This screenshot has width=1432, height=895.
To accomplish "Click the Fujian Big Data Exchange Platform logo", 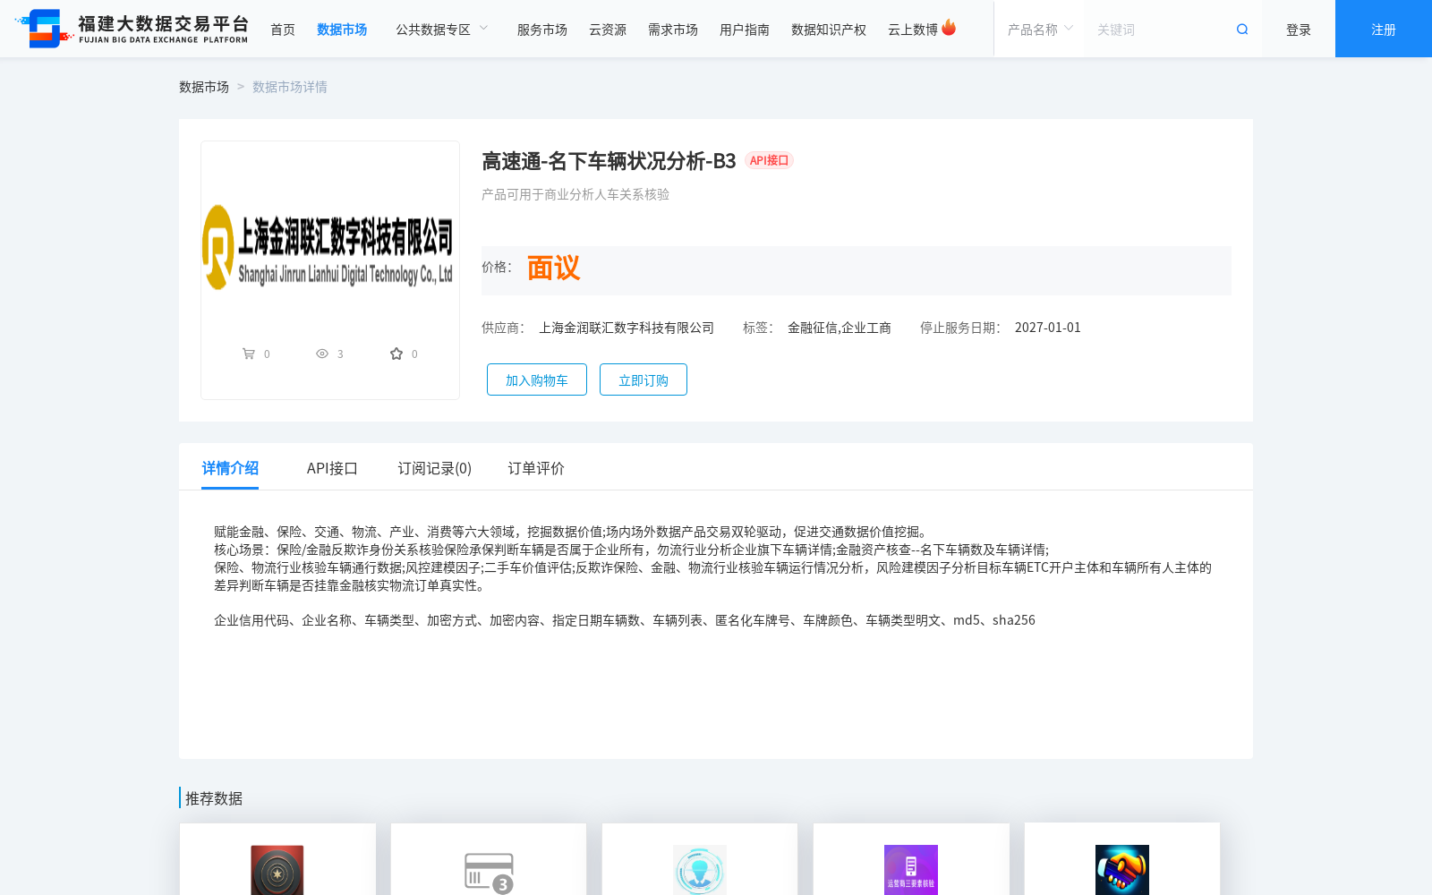I will pos(132,29).
